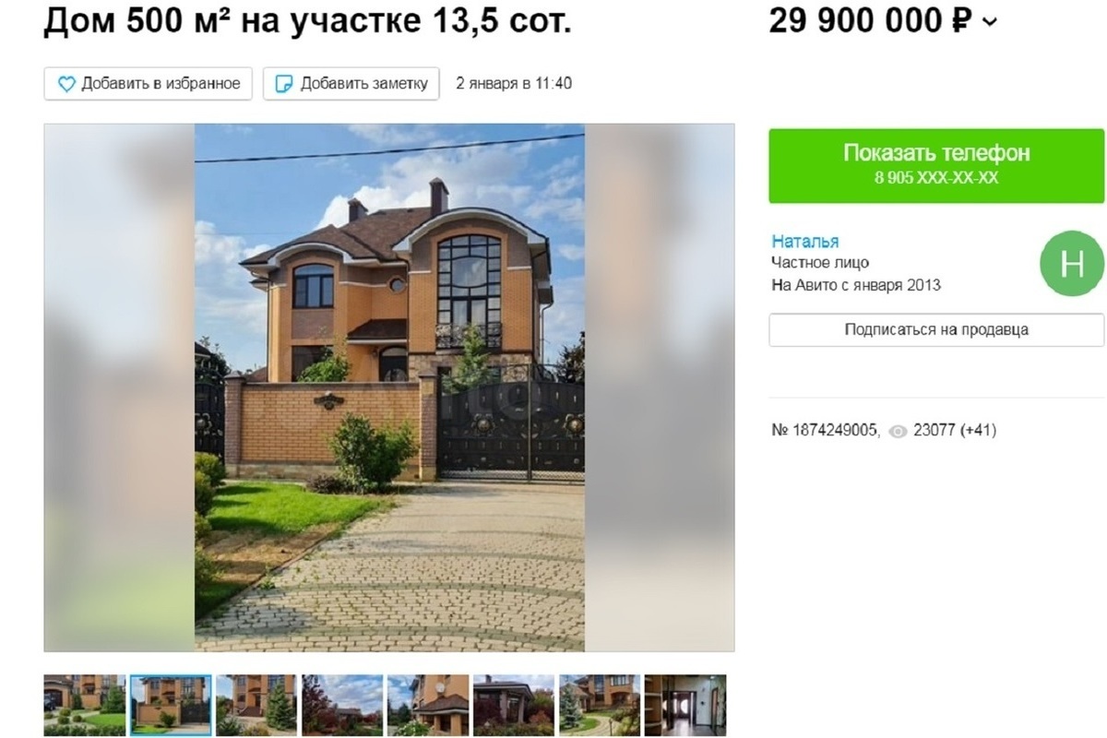This screenshot has height=738, width=1107.
Task: Click the main house photo
Action: pos(389,387)
